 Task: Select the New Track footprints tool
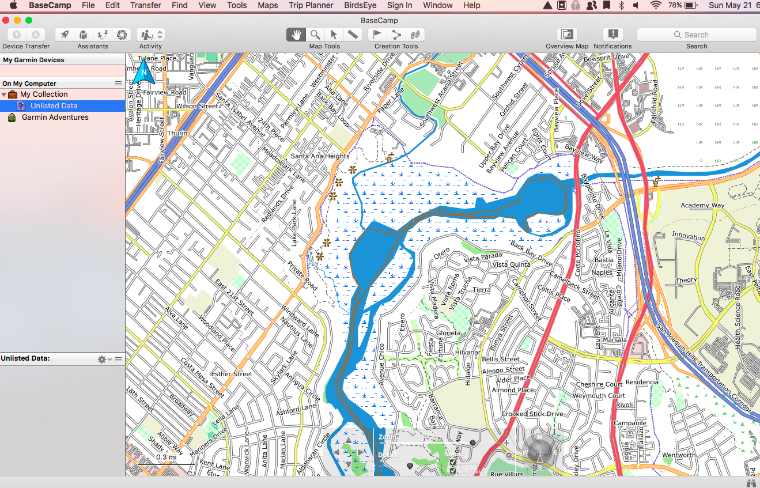415,35
